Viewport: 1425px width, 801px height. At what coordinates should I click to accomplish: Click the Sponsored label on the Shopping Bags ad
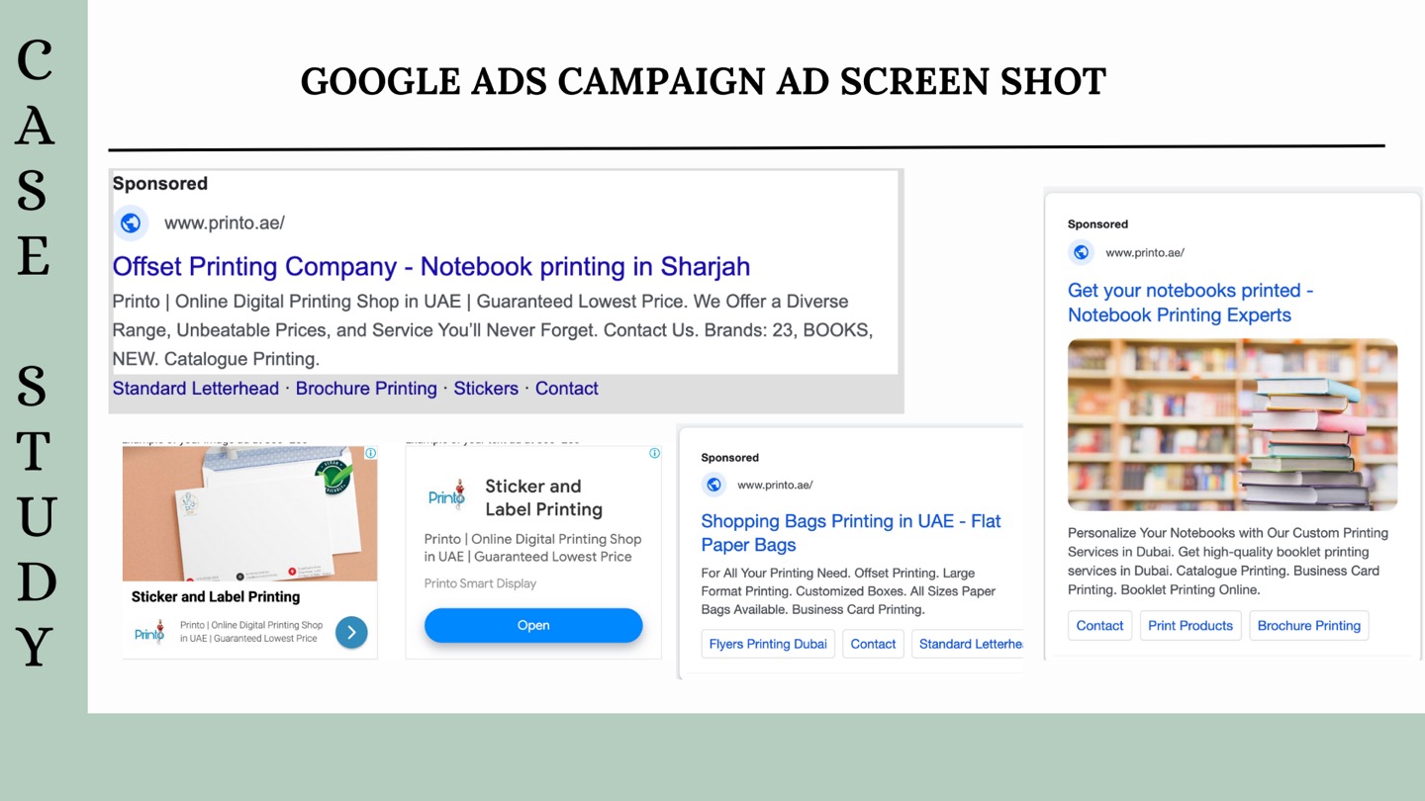click(x=730, y=458)
